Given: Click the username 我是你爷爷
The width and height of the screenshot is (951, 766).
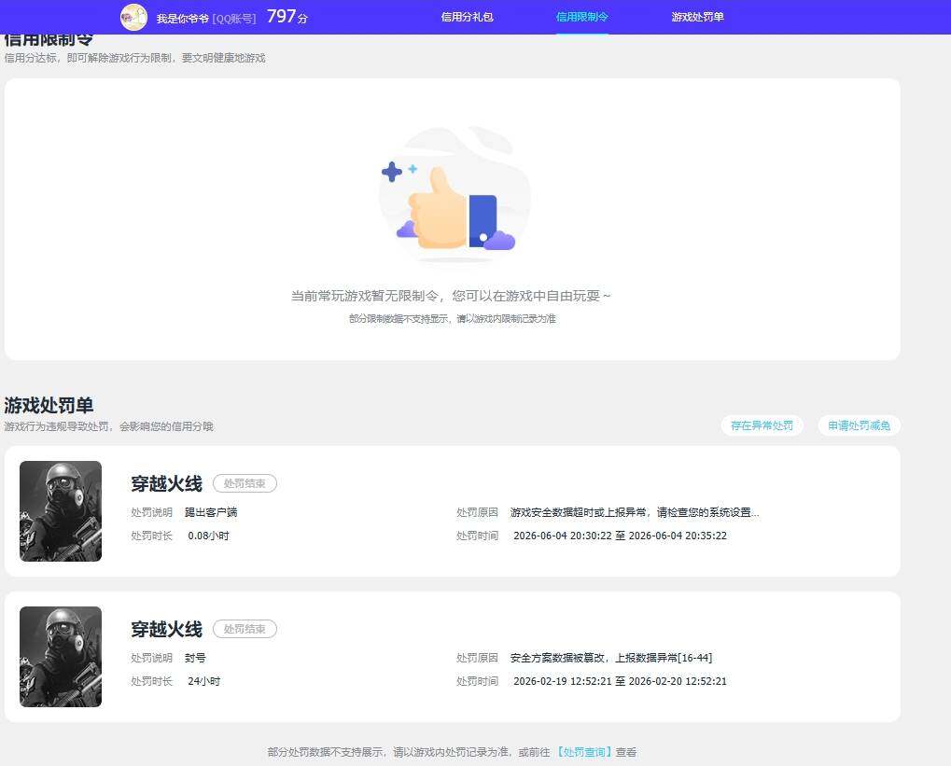Looking at the screenshot, I should (x=183, y=19).
